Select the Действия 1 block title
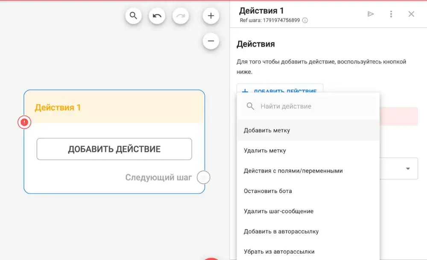Viewport: 427px width, 260px height. point(58,108)
